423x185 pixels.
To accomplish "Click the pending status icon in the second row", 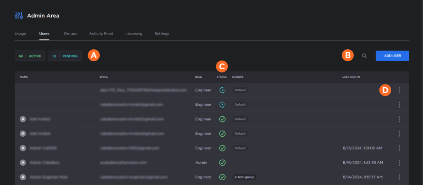I will 222,105.
